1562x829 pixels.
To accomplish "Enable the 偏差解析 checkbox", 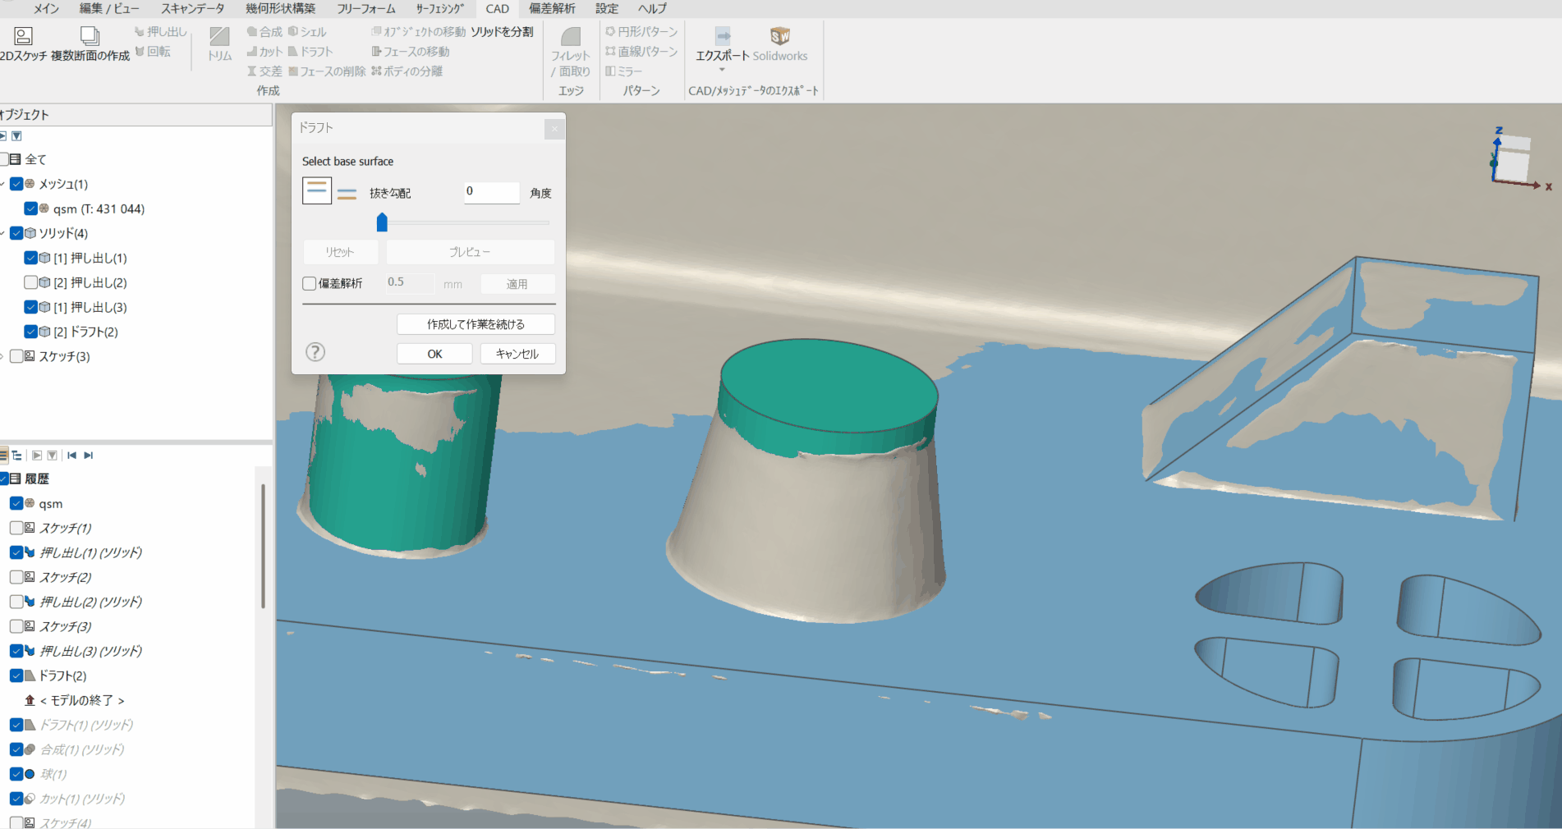I will pos(310,283).
